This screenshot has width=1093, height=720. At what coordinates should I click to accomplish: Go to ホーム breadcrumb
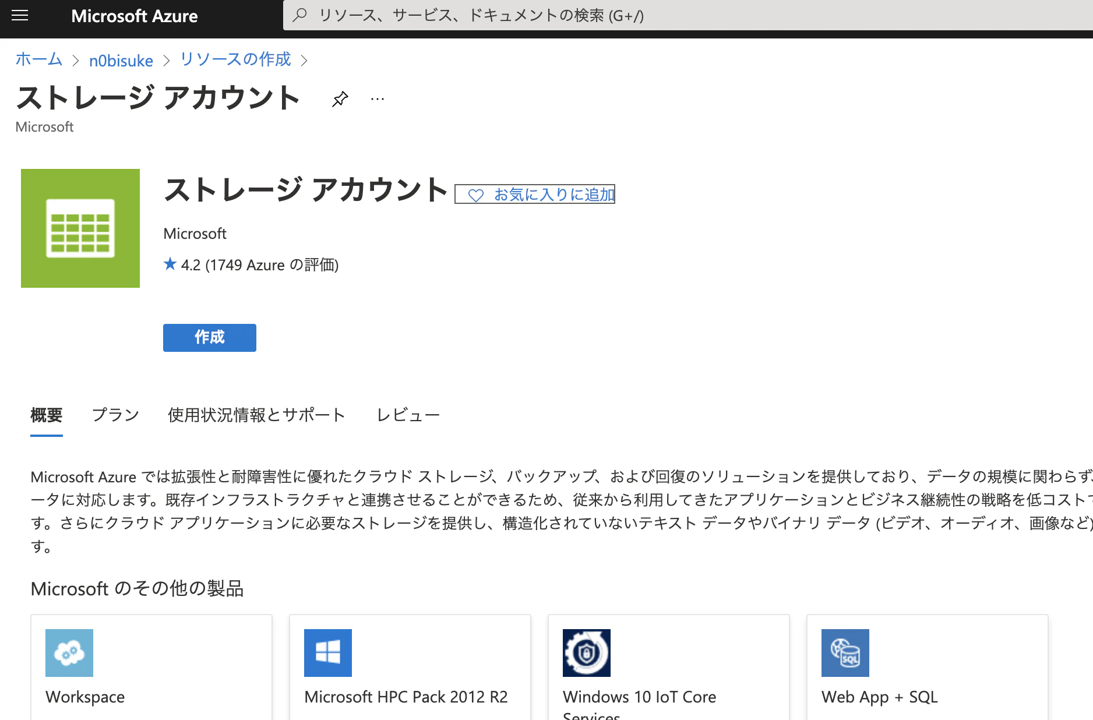(38, 59)
